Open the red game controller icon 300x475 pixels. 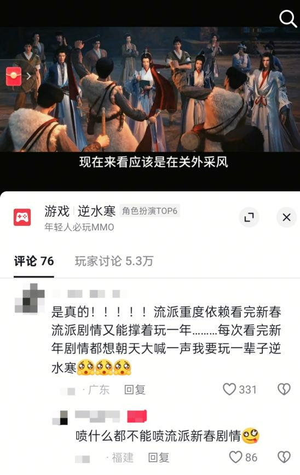click(x=22, y=217)
